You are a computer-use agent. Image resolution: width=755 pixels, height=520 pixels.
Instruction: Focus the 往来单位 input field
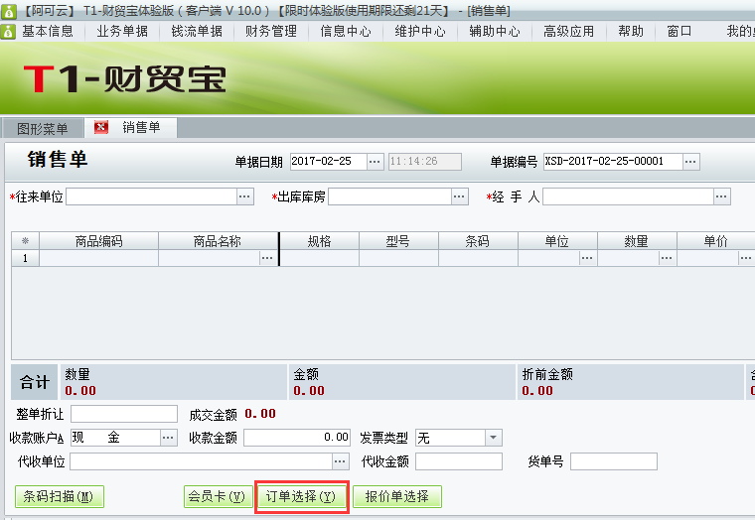(152, 196)
